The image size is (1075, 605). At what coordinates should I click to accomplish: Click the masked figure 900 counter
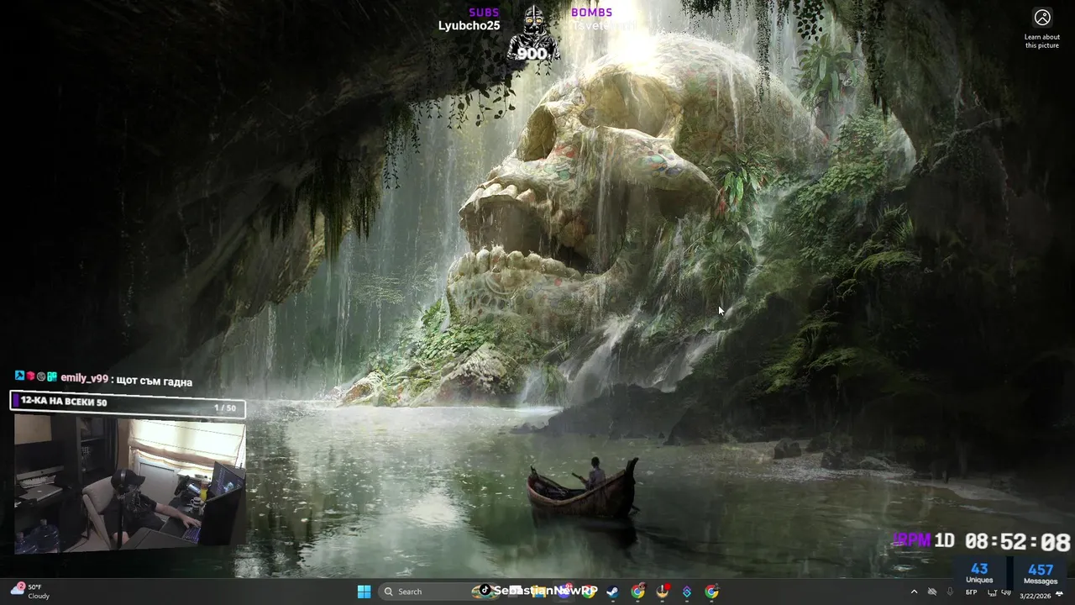coord(532,35)
